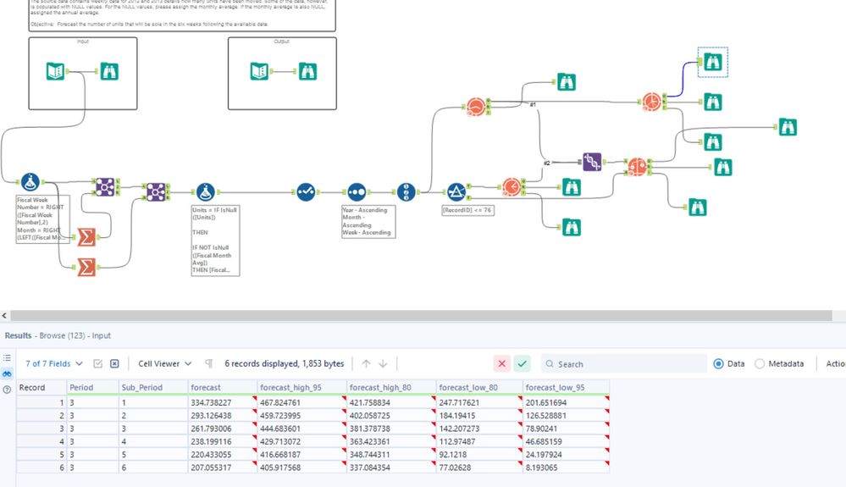Click the red X cancel button in Results
846x487 pixels.
(502, 364)
